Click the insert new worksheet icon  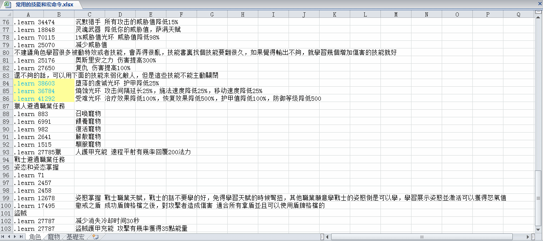tap(96, 237)
